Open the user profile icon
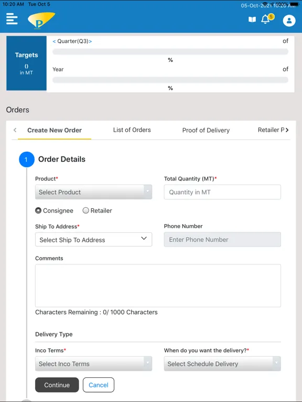This screenshot has height=402, width=302. tap(289, 20)
